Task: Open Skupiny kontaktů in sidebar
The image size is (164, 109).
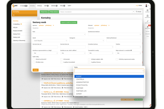Action: point(18,31)
